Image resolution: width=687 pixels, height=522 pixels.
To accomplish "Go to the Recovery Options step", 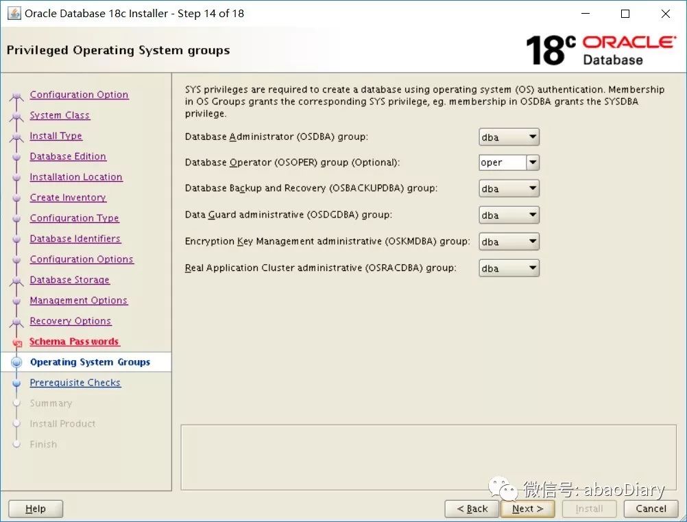I will [71, 321].
